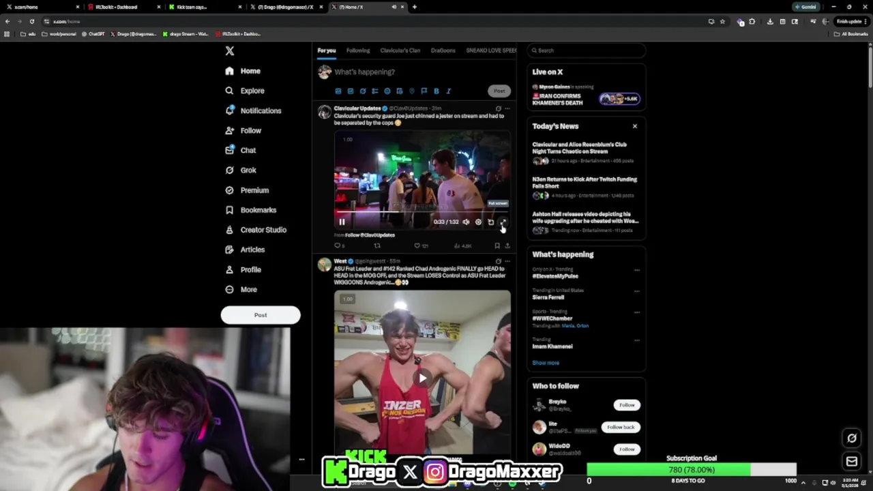The height and width of the screenshot is (491, 873).
Task: Open Creator Studio
Action: click(256, 230)
